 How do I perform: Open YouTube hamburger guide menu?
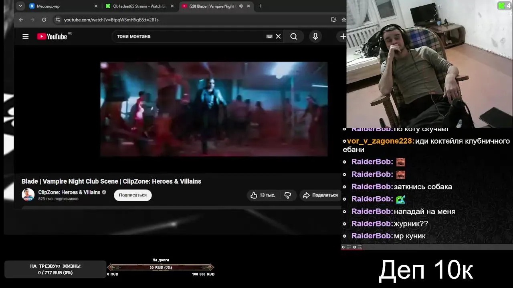(x=26, y=36)
